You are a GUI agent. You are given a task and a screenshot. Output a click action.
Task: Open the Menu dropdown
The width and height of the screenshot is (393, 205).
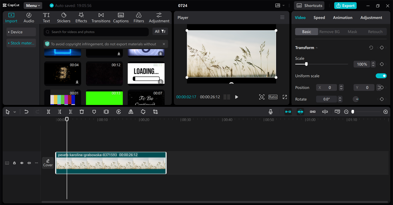[33, 6]
